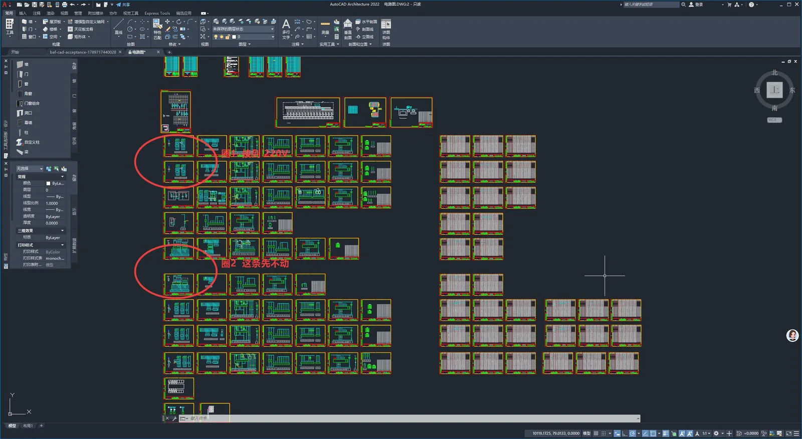Toggle snap mode in status bar
Viewport: 802px width, 439px height.
point(604,433)
